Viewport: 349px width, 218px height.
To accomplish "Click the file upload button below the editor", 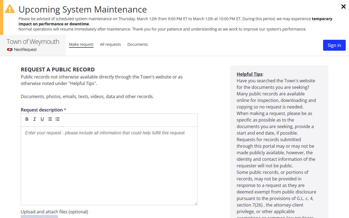I will click(39, 217).
